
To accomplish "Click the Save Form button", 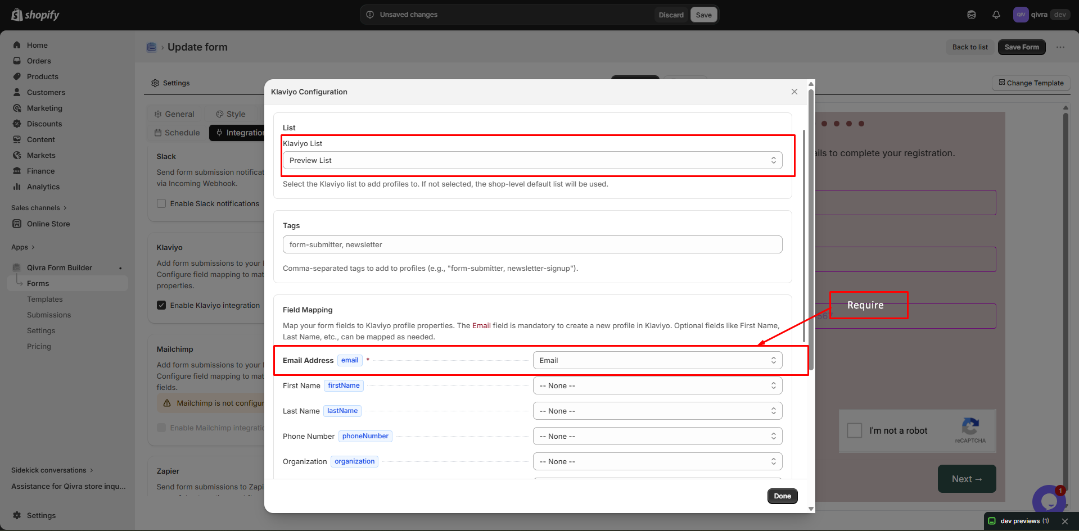I will coord(1022,47).
